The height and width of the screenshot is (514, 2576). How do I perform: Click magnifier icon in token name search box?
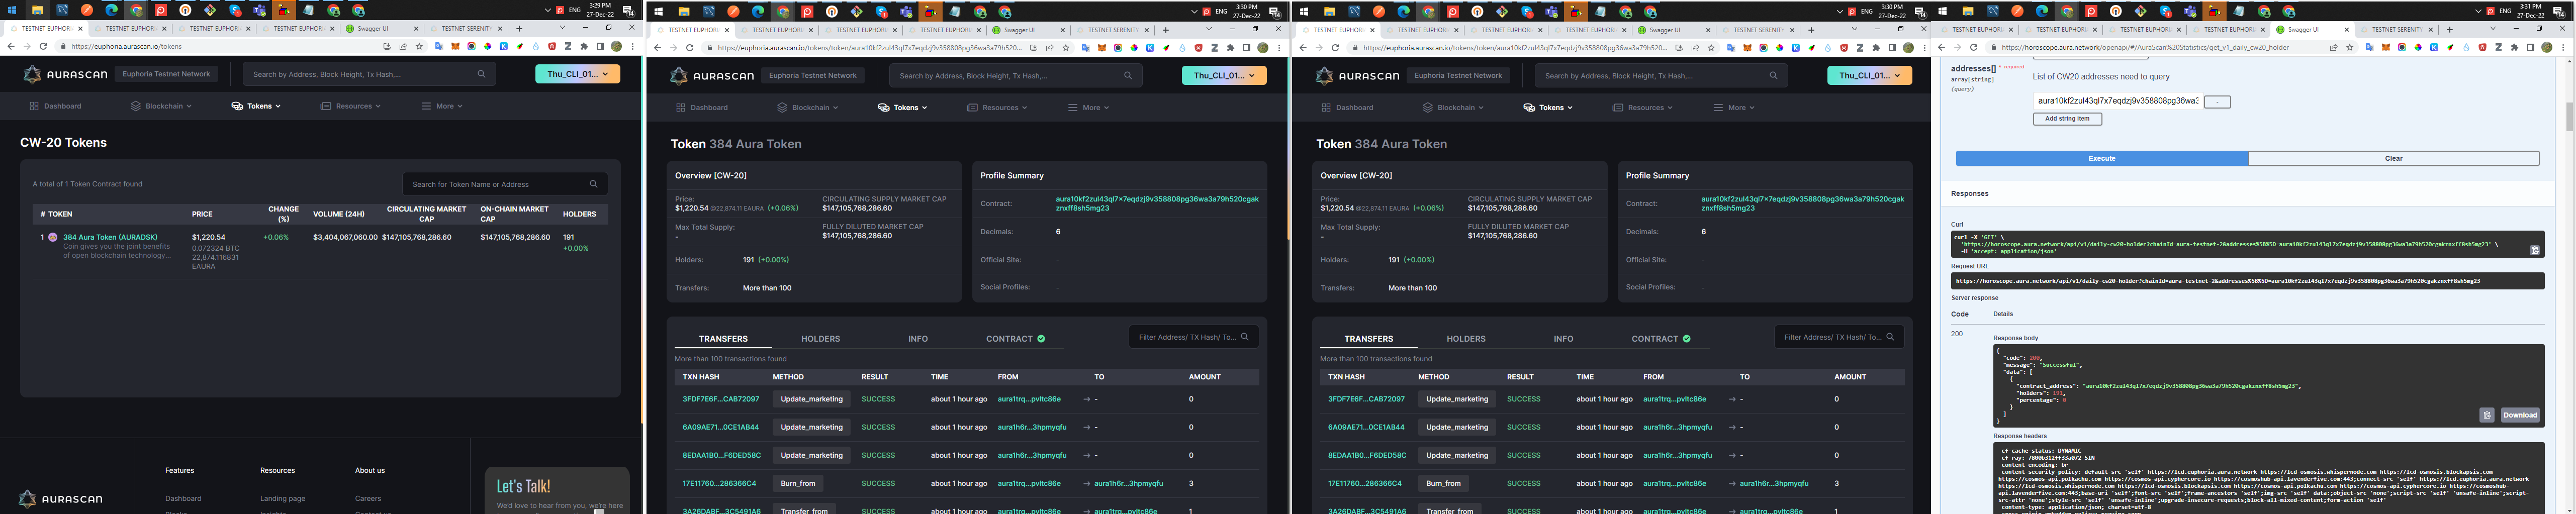coord(594,184)
